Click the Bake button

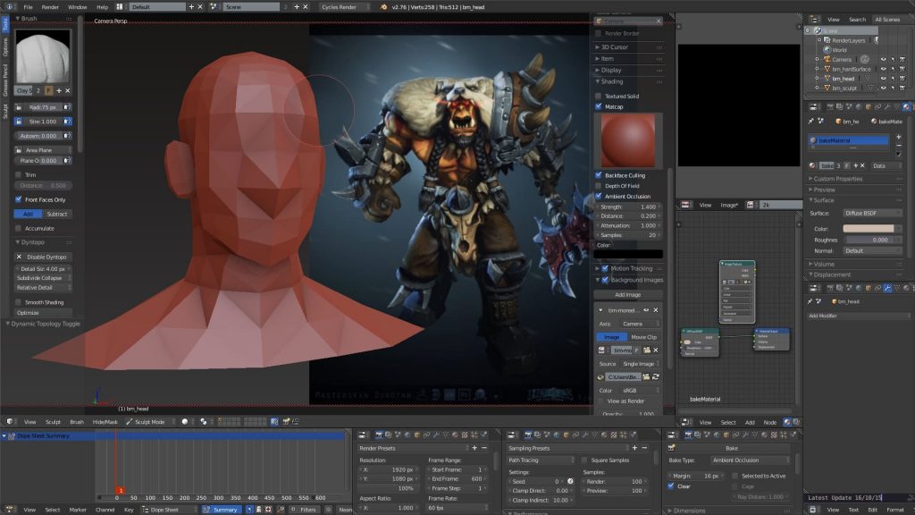click(x=732, y=448)
